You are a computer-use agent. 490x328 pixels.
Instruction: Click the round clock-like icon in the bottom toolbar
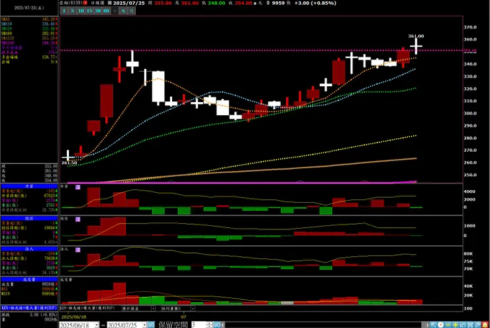tap(440, 325)
